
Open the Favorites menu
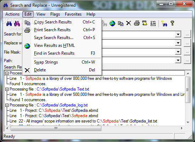coord(73,14)
